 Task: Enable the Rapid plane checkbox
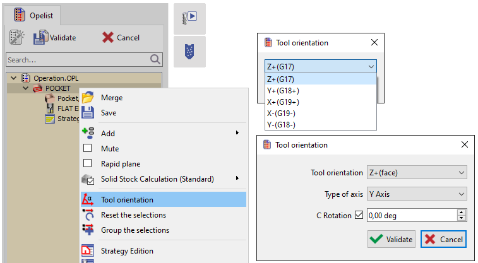pyautogui.click(x=88, y=164)
